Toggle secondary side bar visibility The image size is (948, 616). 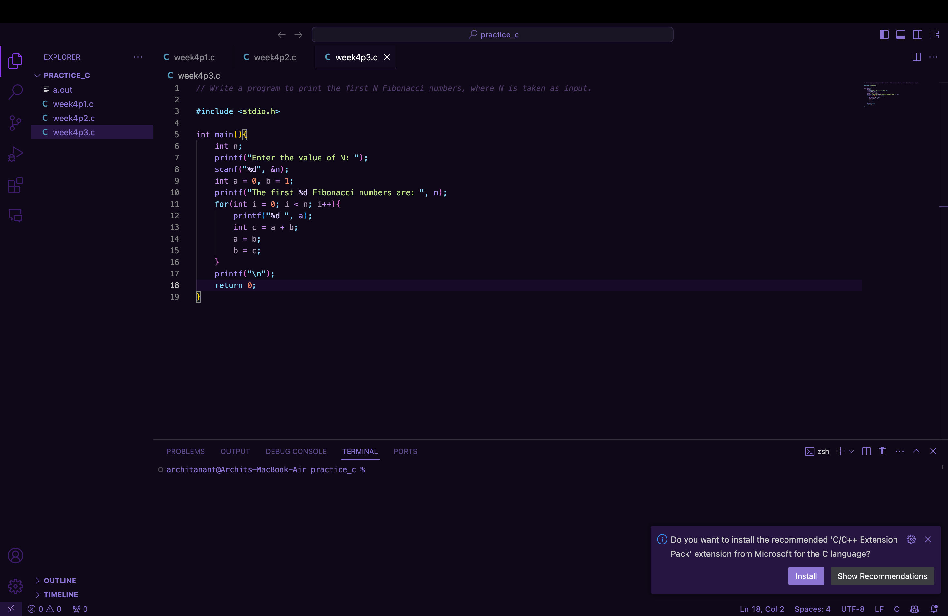917,34
